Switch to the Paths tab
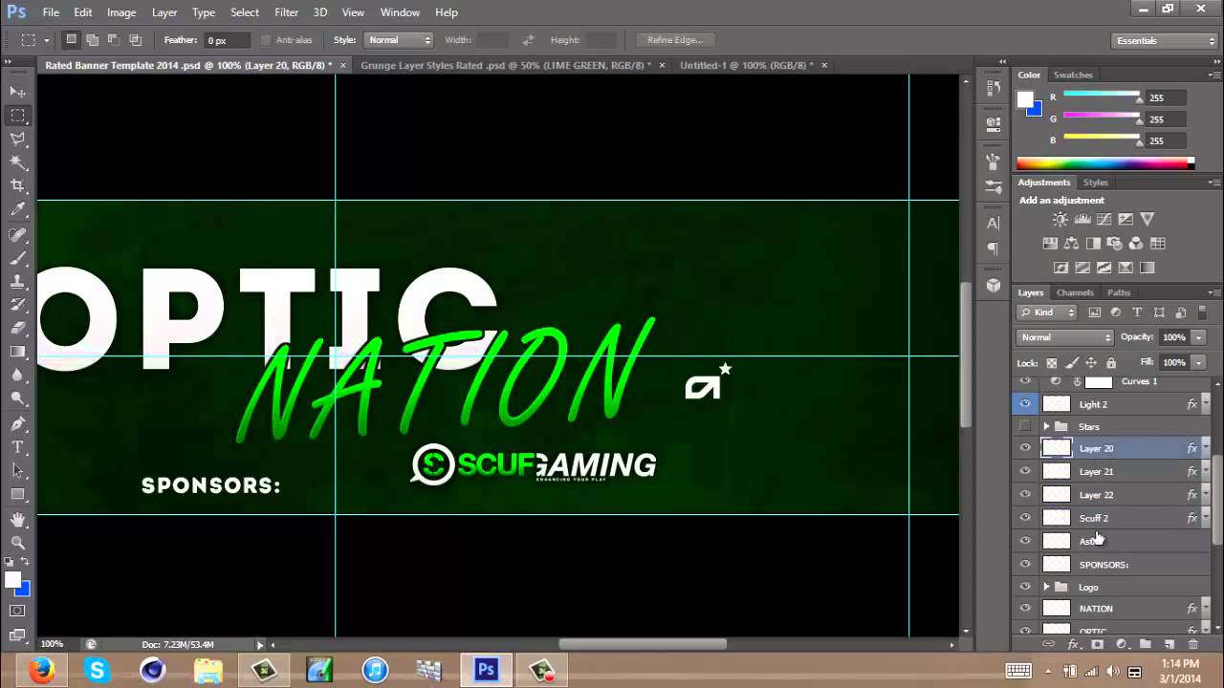 1118,292
